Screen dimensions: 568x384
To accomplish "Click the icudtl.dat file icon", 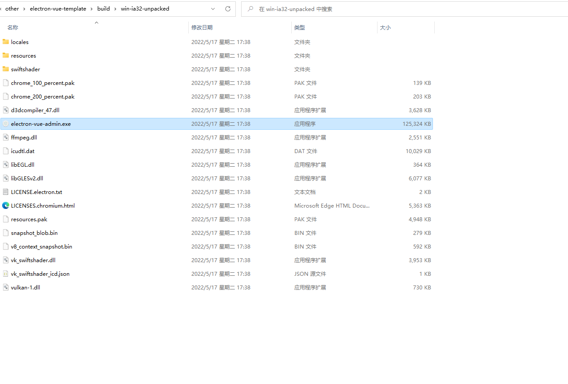I will (x=6, y=151).
